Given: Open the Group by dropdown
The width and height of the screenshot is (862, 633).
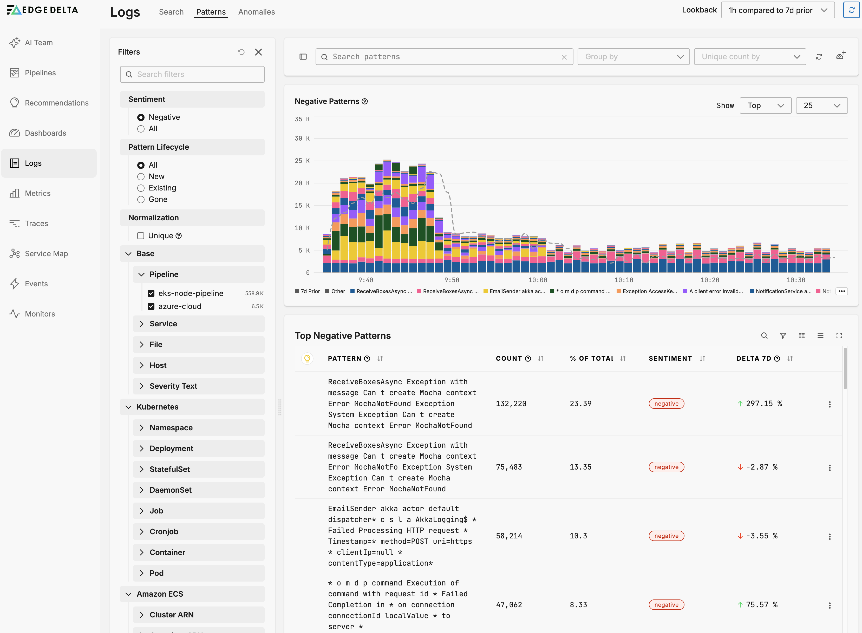Looking at the screenshot, I should coord(633,57).
